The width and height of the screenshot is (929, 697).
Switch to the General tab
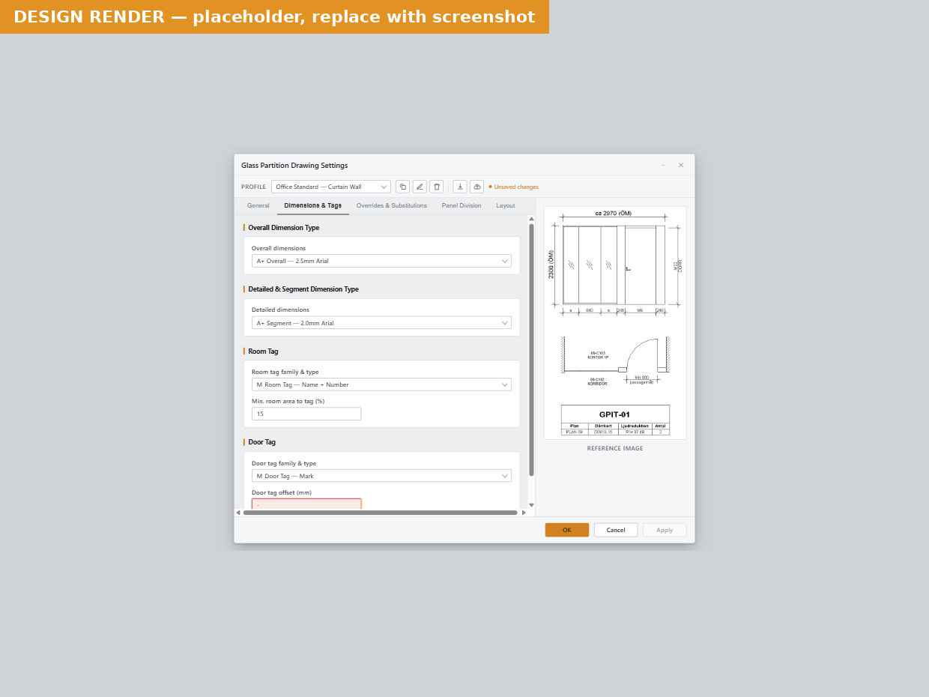[x=258, y=205]
